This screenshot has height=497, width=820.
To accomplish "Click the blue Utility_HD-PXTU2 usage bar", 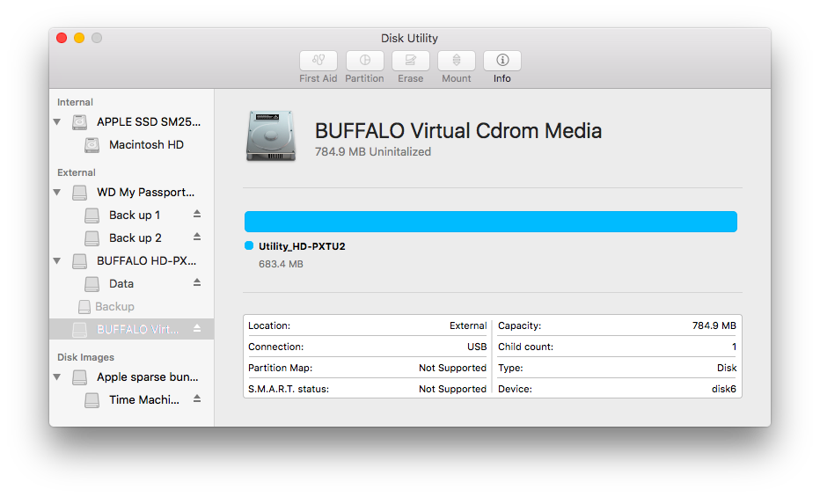I will click(x=490, y=222).
